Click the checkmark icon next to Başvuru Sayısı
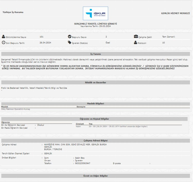The height and width of the screenshot is (182, 193). pyautogui.click(x=69, y=37)
